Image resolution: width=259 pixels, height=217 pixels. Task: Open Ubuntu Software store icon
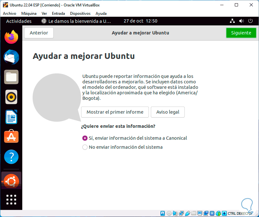(11, 136)
